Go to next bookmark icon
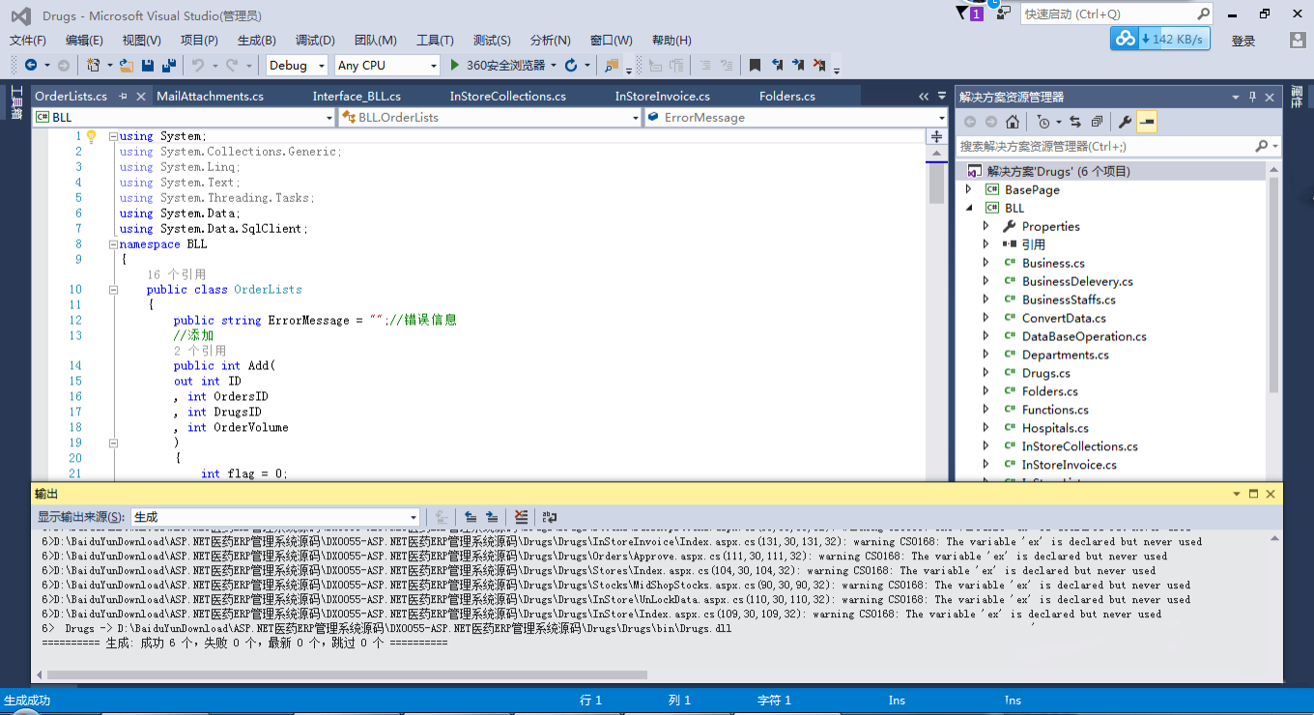This screenshot has width=1314, height=715. tap(798, 65)
